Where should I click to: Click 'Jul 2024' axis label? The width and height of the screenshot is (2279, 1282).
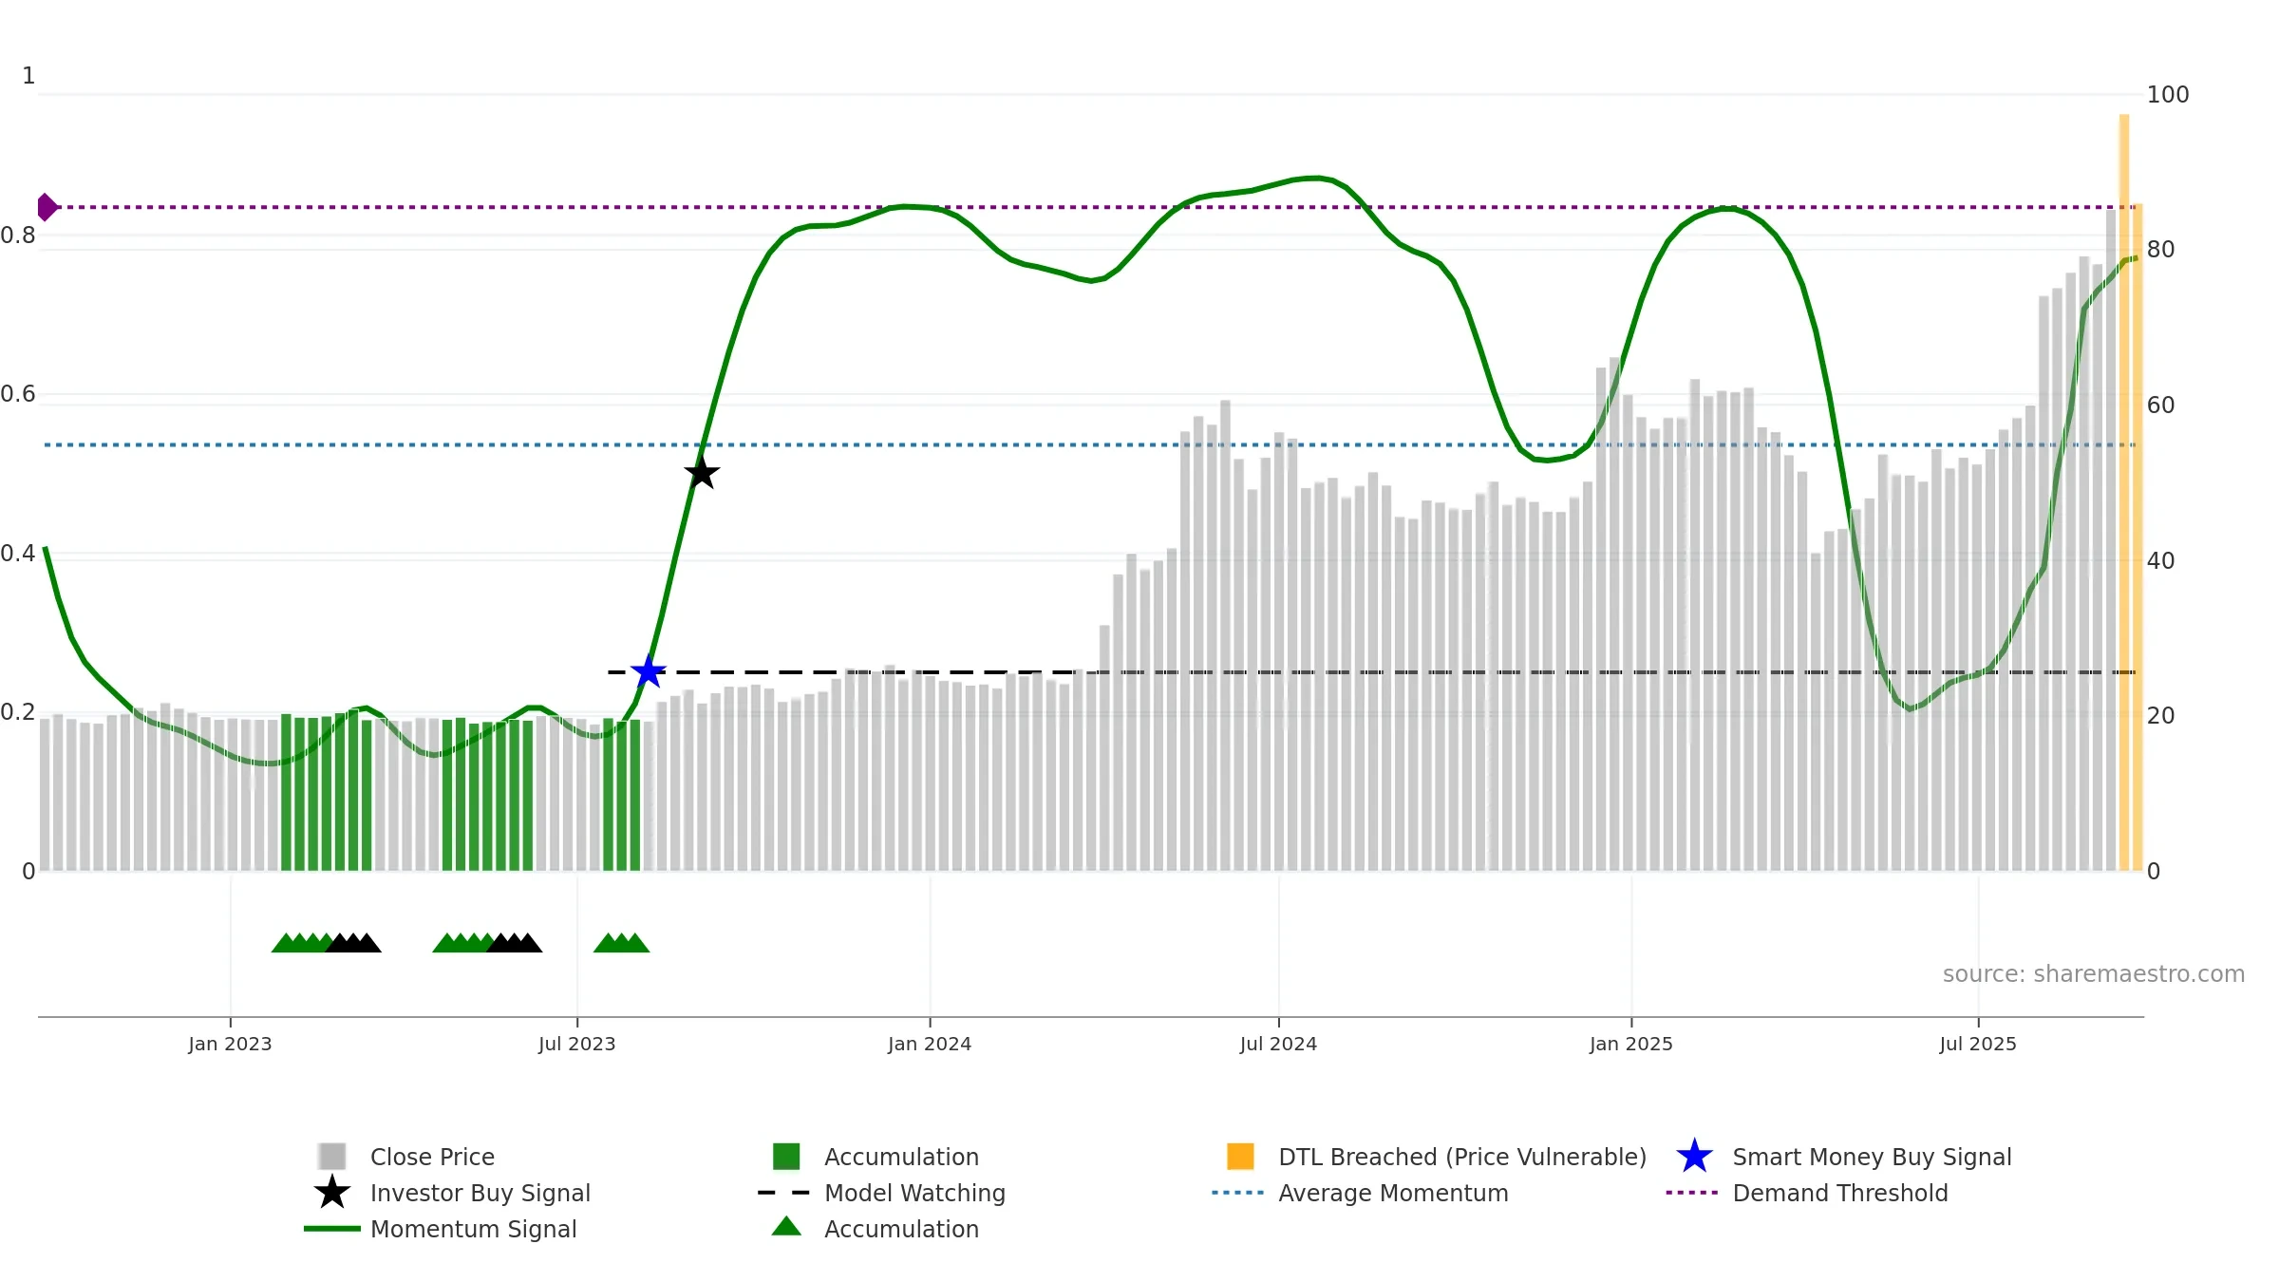[1278, 1044]
